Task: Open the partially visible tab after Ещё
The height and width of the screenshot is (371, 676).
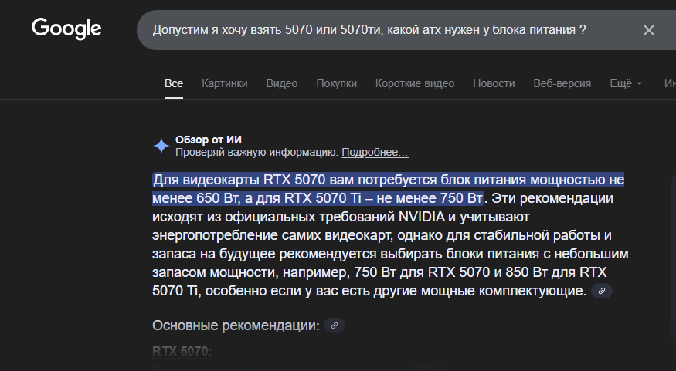Action: 670,83
